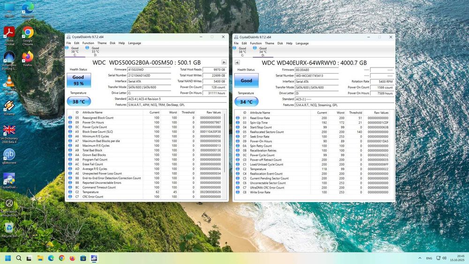Click previous disk arrow in right window

tap(237, 62)
